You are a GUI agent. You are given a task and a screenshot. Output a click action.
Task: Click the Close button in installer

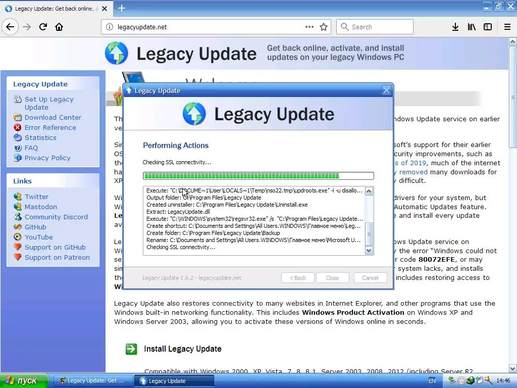[332, 278]
